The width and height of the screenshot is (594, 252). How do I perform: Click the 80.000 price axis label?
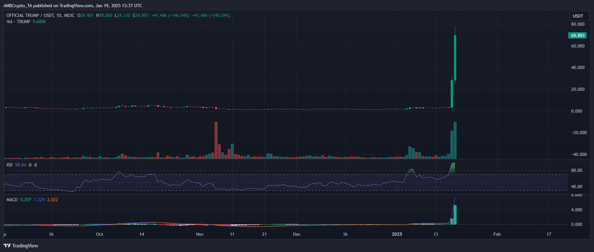tap(578, 24)
